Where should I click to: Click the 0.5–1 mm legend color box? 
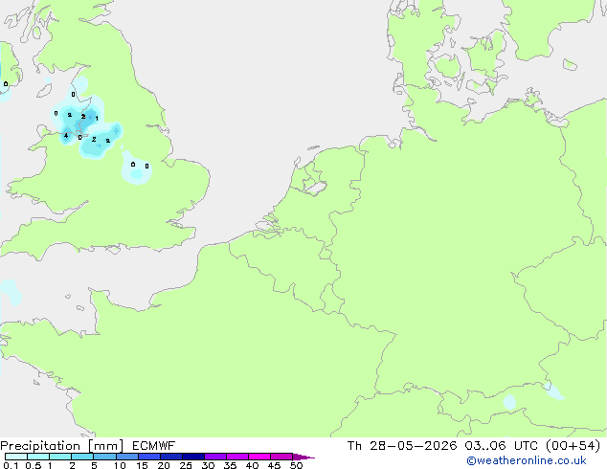click(x=38, y=457)
